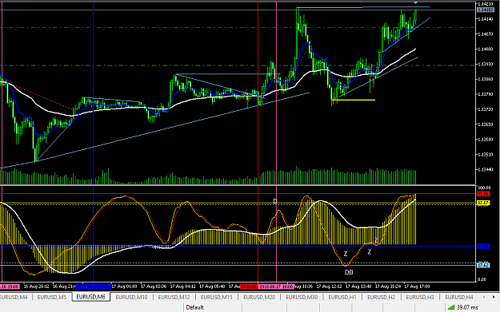Select the yellow horizontal support line
This screenshot has width=500, height=312.
354,101
